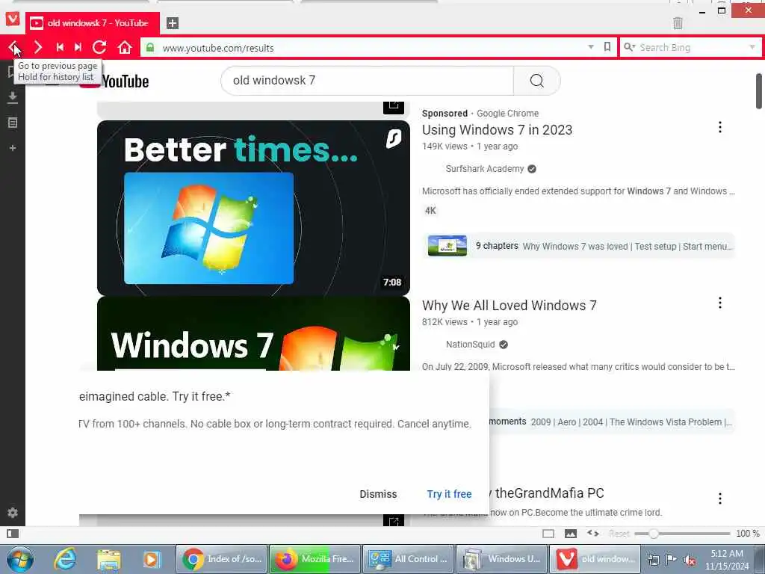Viewport: 765px width, 574px height.
Task: Go to the home page icon
Action: 125,47
